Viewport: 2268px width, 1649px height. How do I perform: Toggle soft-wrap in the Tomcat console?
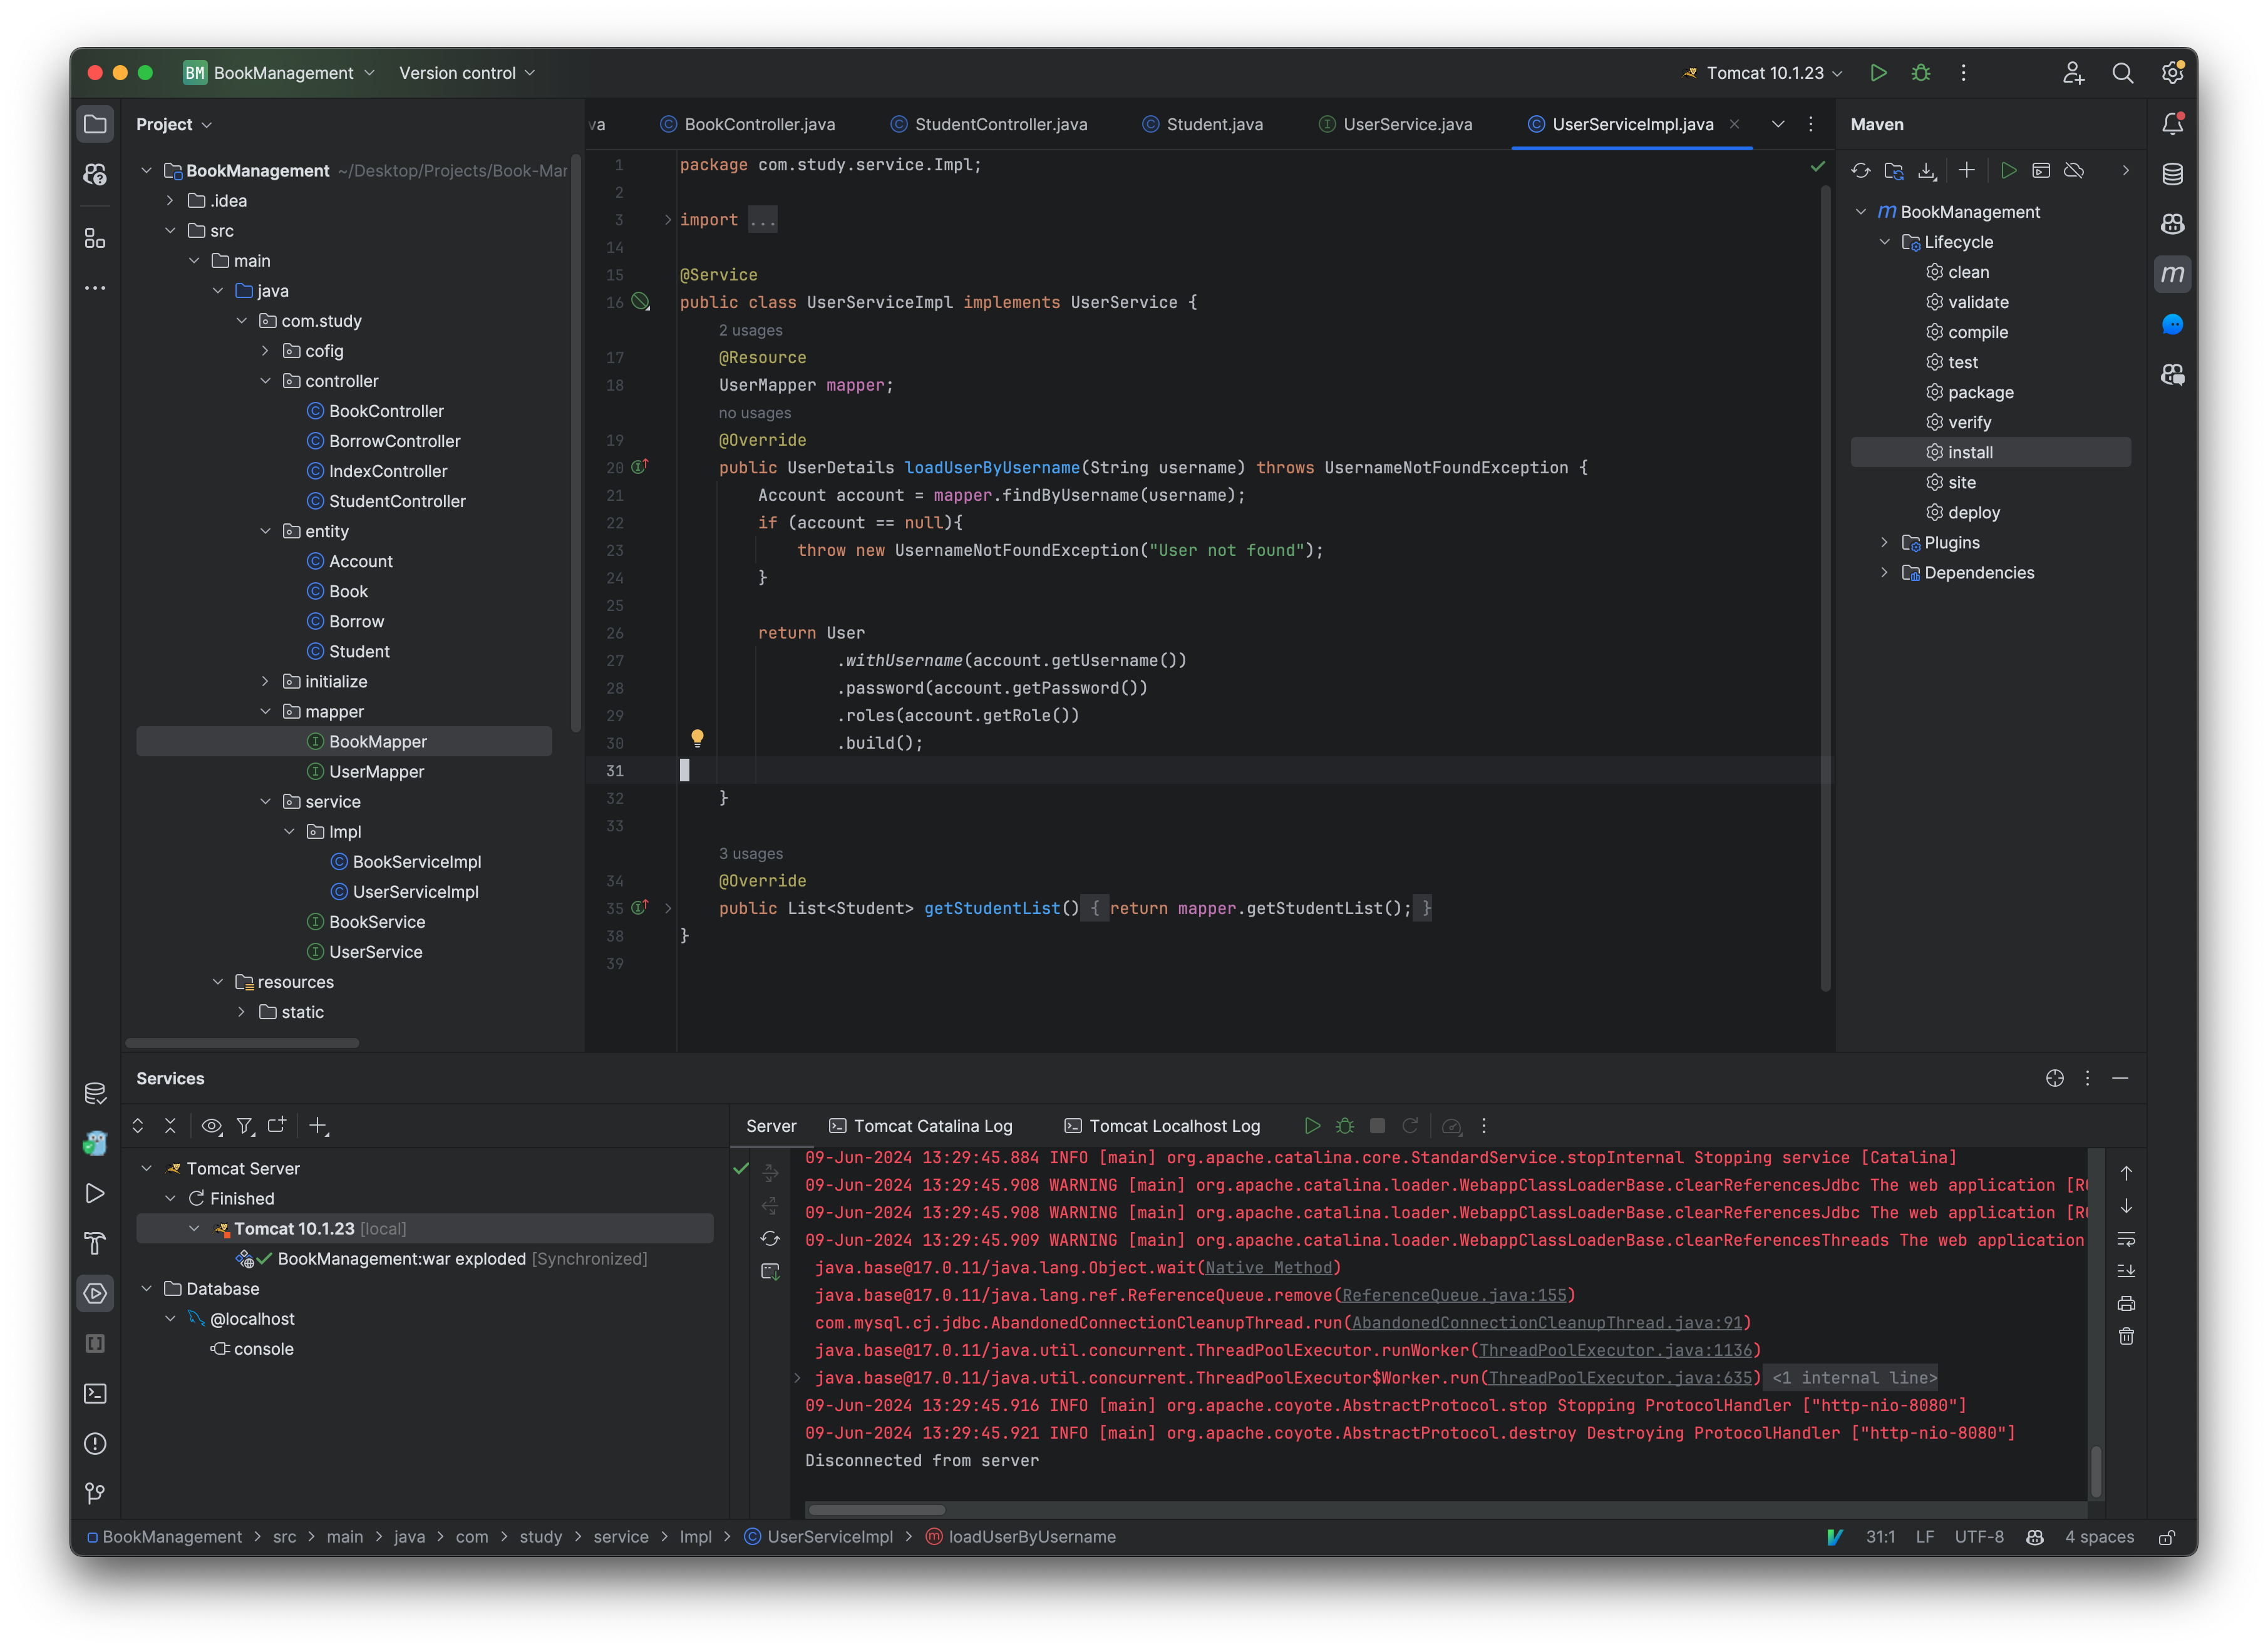click(x=2126, y=1240)
